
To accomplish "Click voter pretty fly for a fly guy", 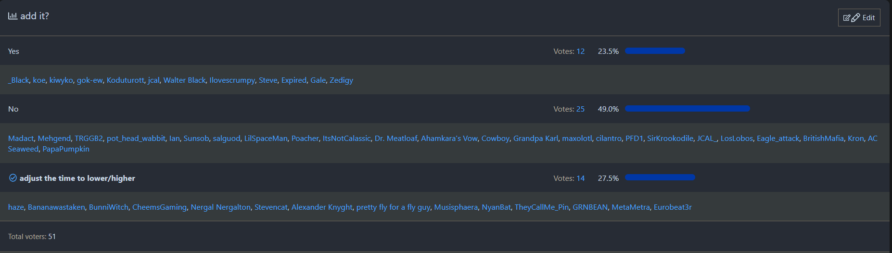I will pyautogui.click(x=393, y=207).
